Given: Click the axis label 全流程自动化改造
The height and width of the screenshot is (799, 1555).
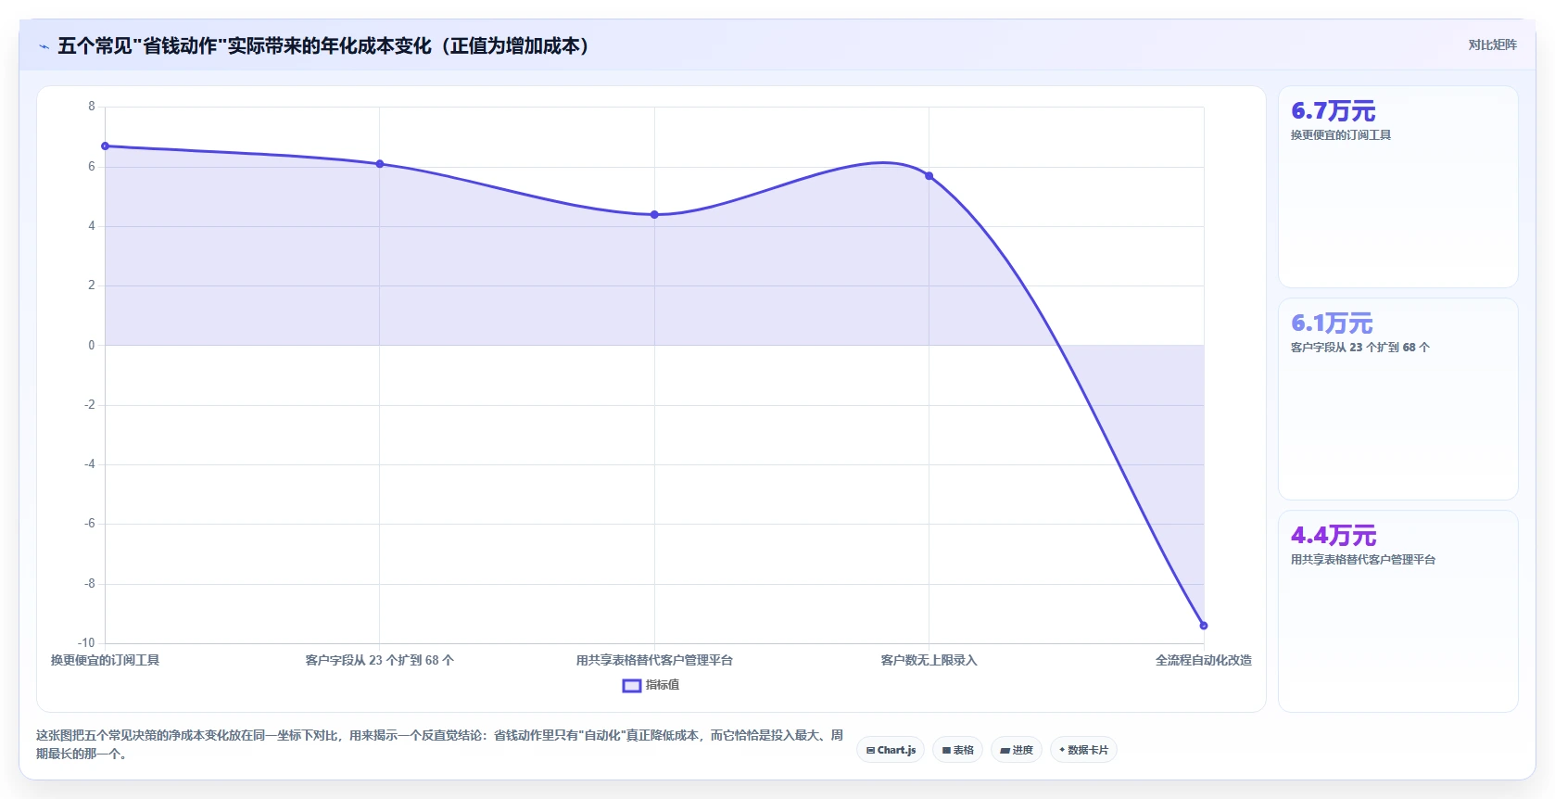Looking at the screenshot, I should [x=1204, y=660].
